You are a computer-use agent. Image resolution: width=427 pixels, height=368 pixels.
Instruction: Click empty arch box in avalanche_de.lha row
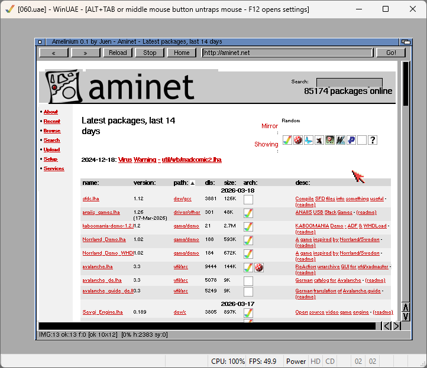(x=248, y=281)
